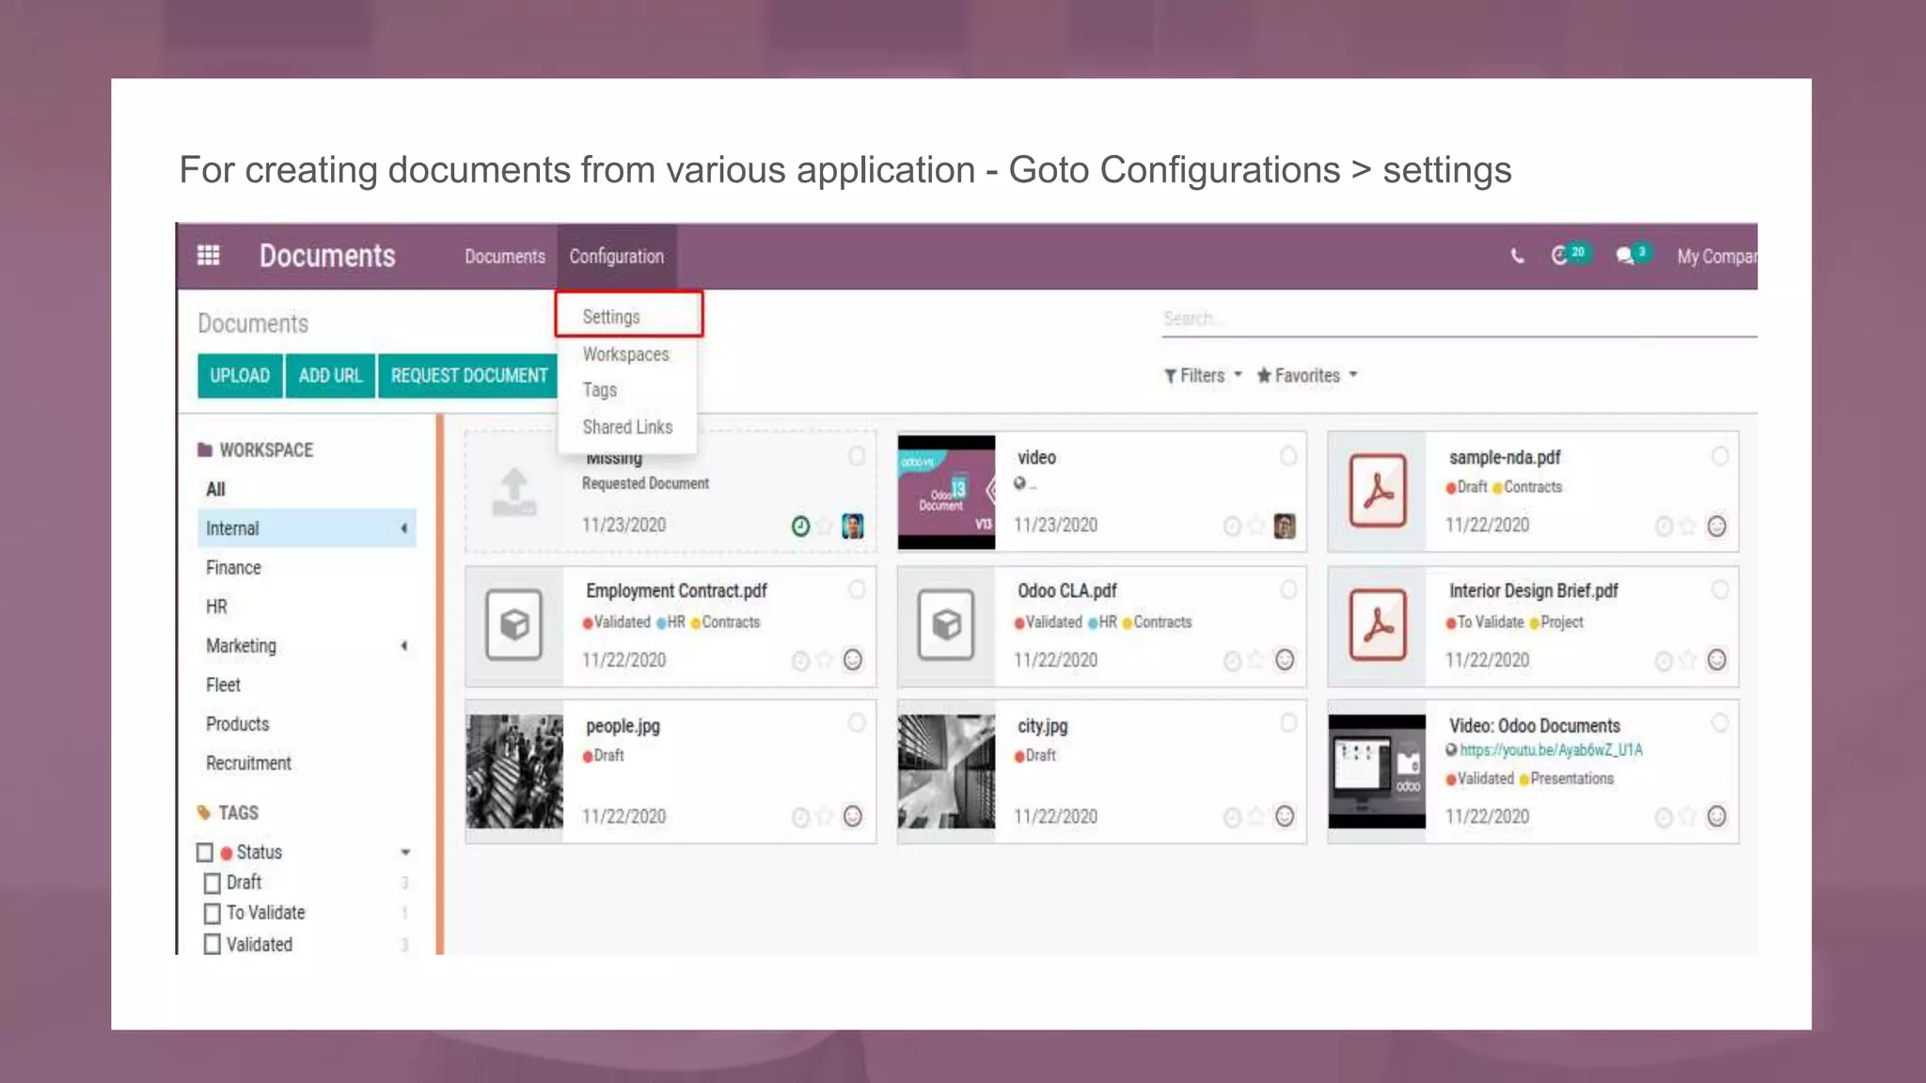Viewport: 1926px width, 1083px height.
Task: Check the To Validate tag checkbox
Action: point(213,913)
